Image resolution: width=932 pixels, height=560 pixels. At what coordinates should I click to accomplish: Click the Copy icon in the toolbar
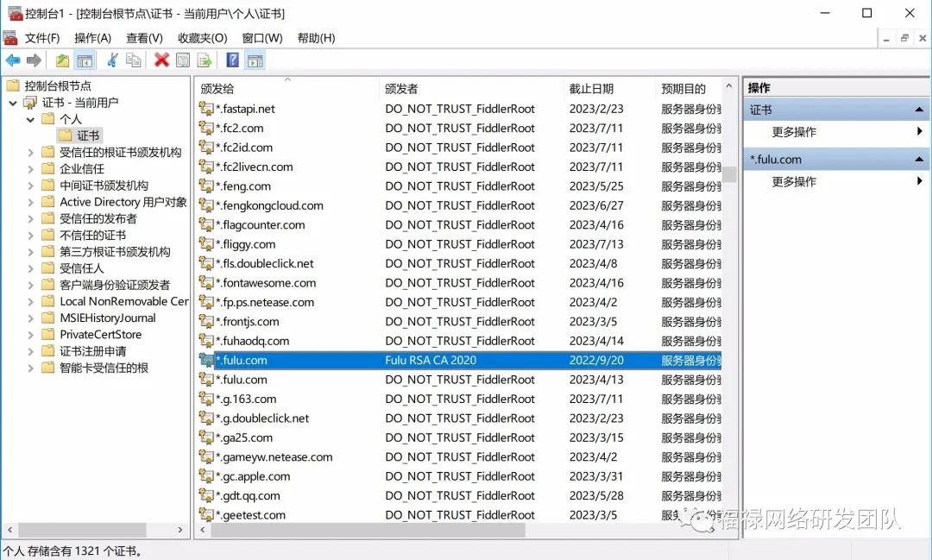tap(134, 60)
